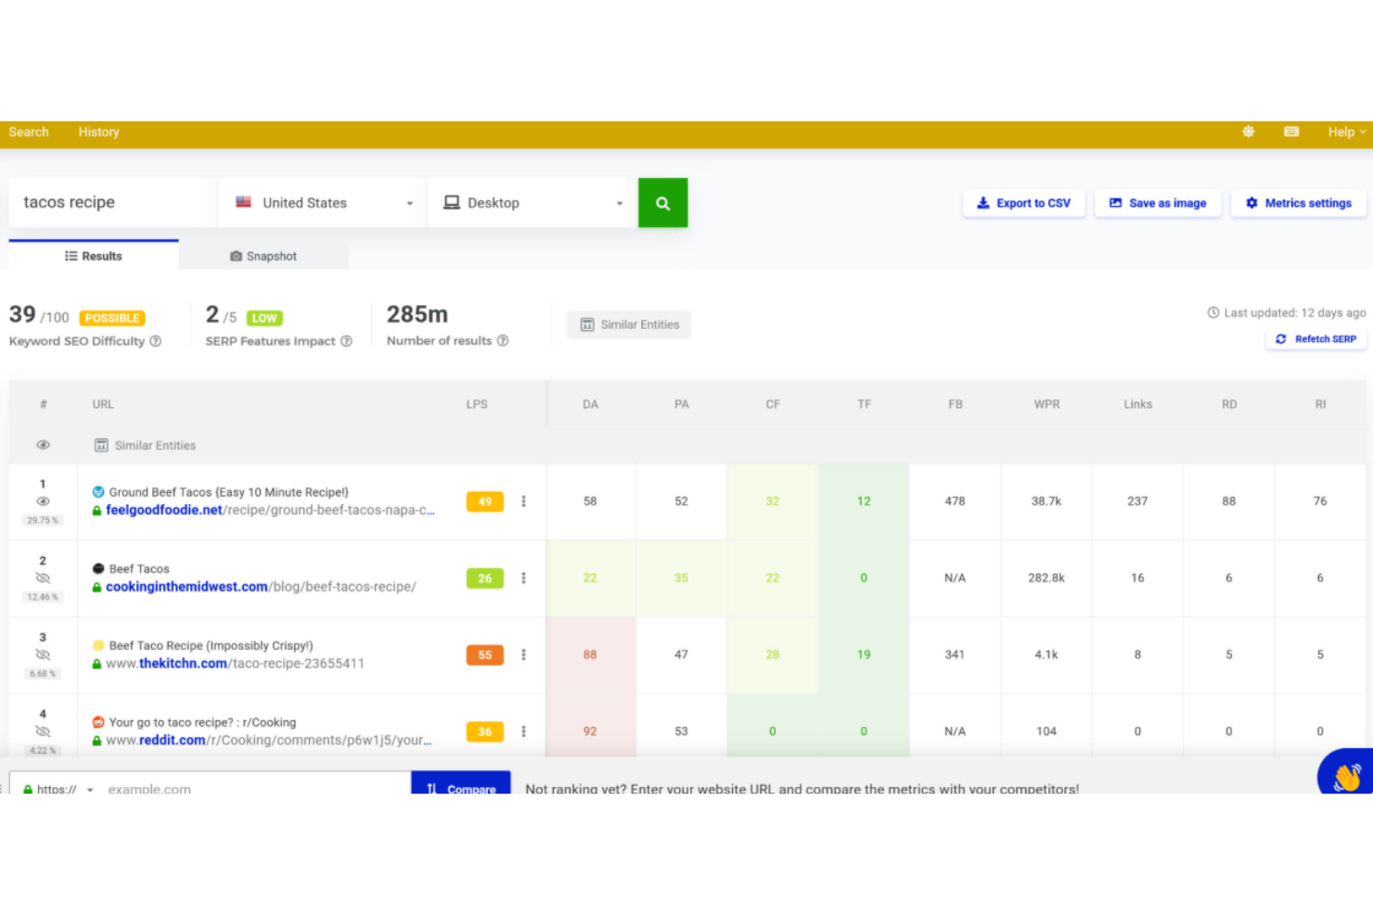Open the History menu in the top bar
The width and height of the screenshot is (1373, 915).
coord(98,132)
